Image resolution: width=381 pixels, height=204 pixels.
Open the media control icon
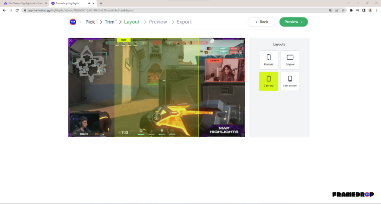(x=358, y=10)
